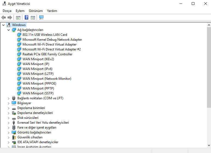
Task: Click the USB plug icon beside Evrensel Seri Veri Yolu denetleyicileri
Action: coord(14,123)
